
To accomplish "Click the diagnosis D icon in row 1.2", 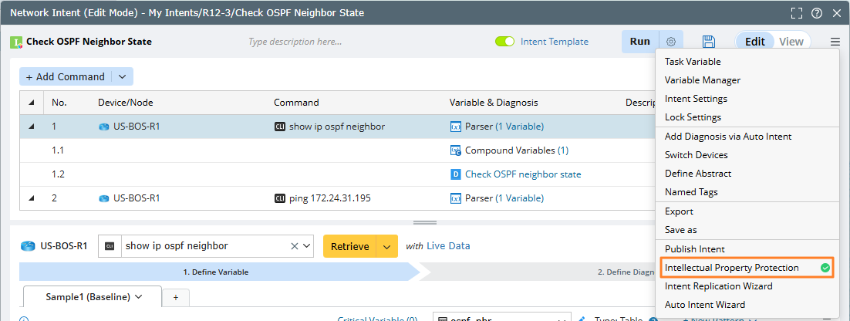I will pos(455,174).
